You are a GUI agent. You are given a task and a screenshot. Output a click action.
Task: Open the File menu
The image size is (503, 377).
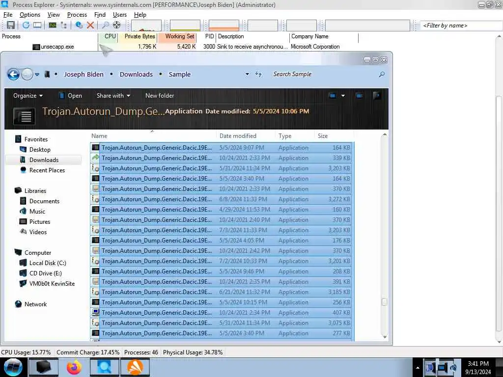8,15
